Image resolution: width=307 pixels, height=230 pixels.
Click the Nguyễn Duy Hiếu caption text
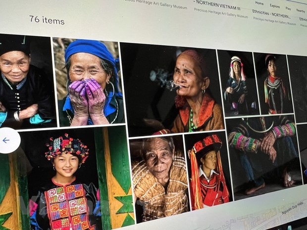[293, 208]
